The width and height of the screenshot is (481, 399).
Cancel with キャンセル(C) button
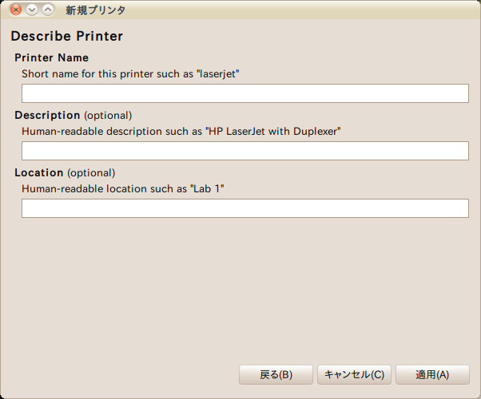[354, 374]
